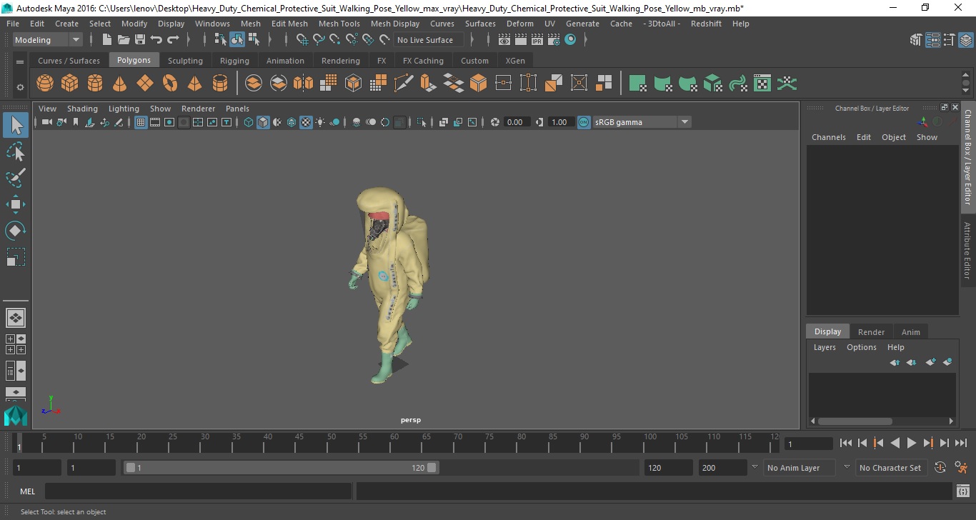
Task: Create a polygon sphere from shelf
Action: point(45,84)
